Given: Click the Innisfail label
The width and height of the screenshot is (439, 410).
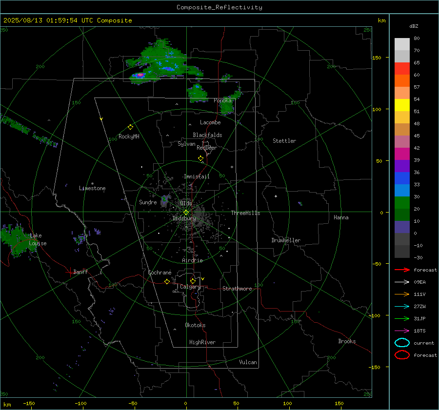Looking at the screenshot, I should coord(197,176).
